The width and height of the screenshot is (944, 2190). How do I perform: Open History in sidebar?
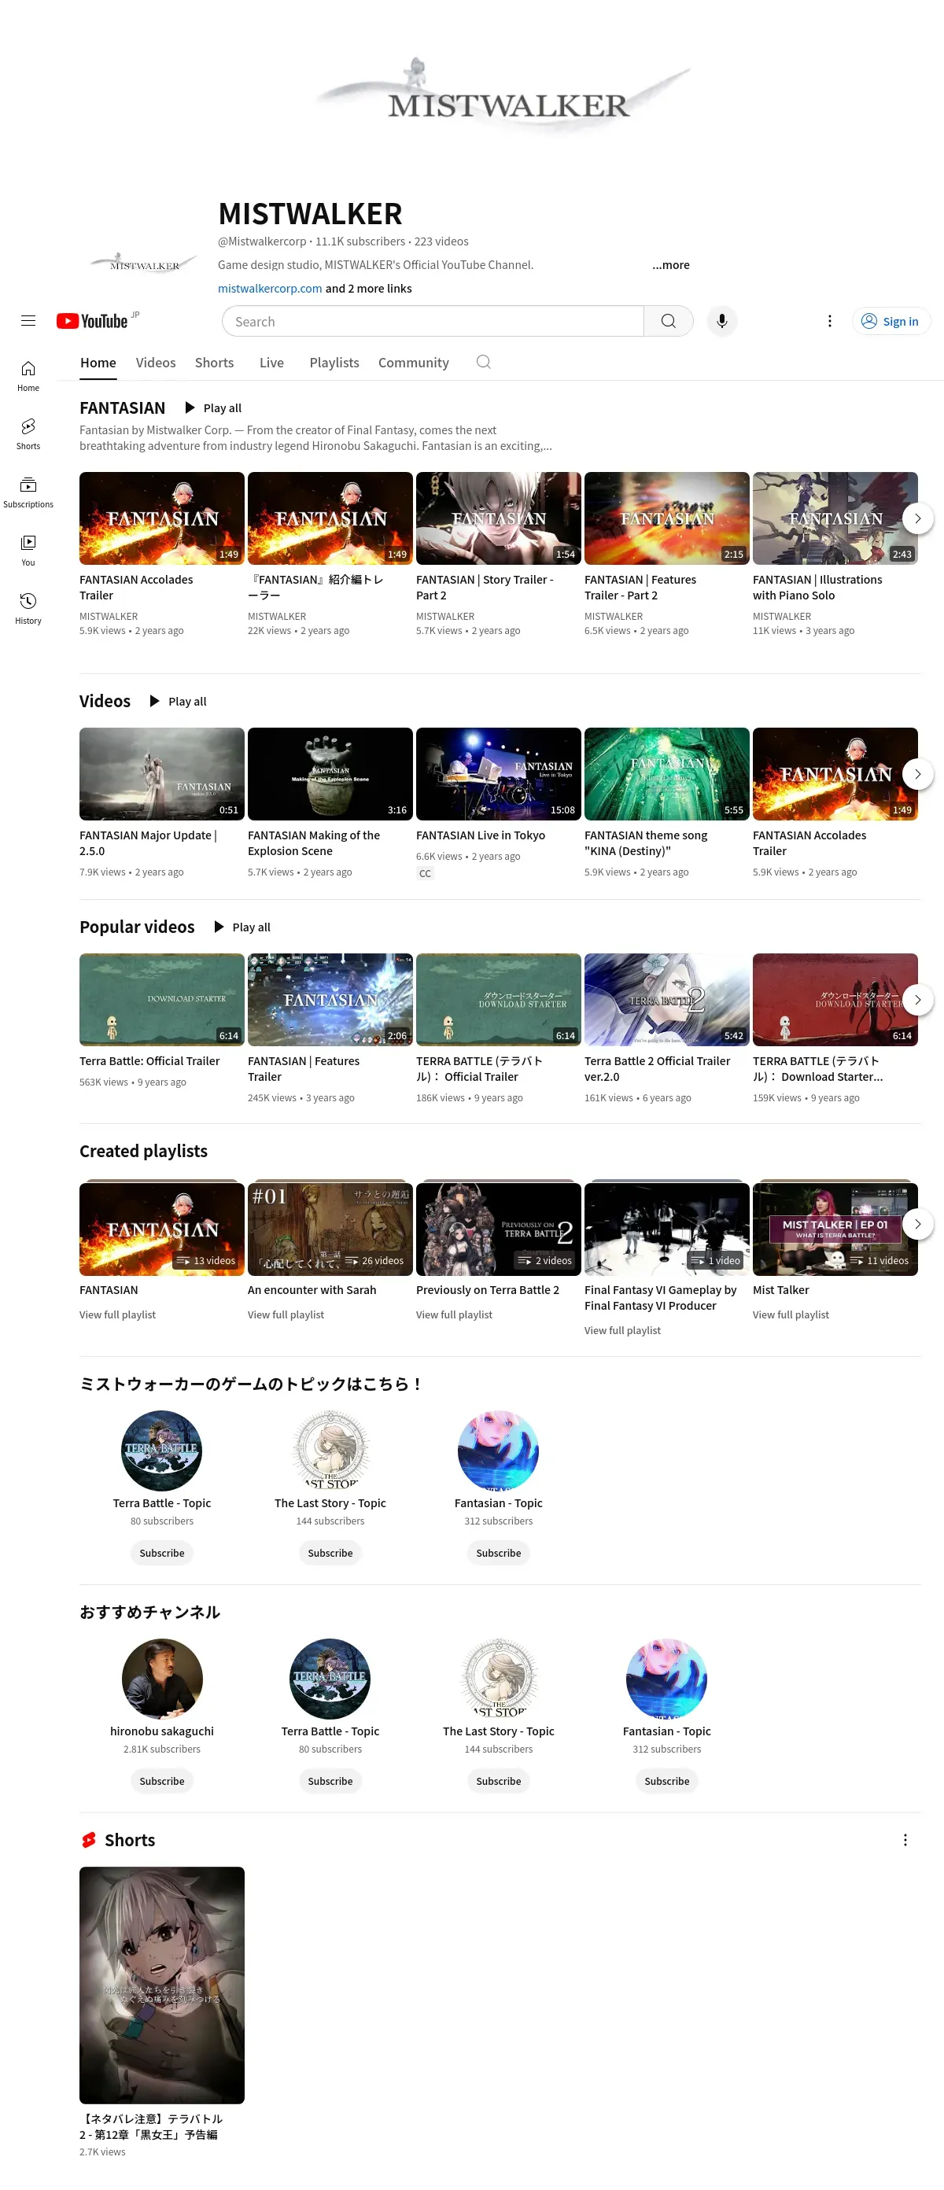click(28, 609)
